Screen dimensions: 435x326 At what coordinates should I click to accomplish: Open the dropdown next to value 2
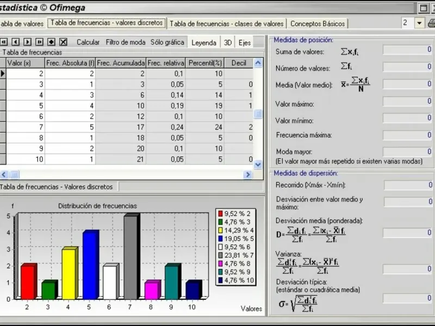pos(419,23)
